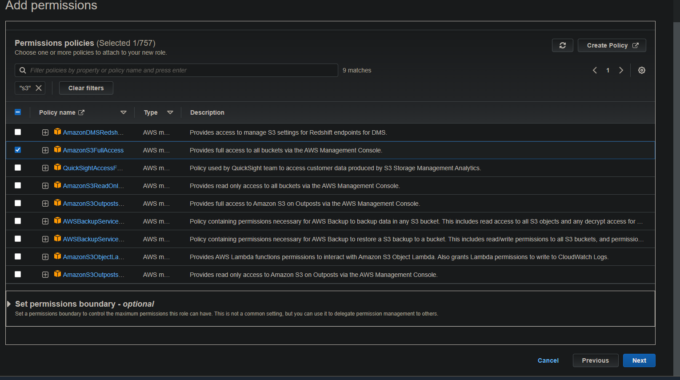Viewport: 680px width, 380px height.
Task: Click the policy icon beside AmazonS3ObjectLa…
Action: click(x=57, y=256)
